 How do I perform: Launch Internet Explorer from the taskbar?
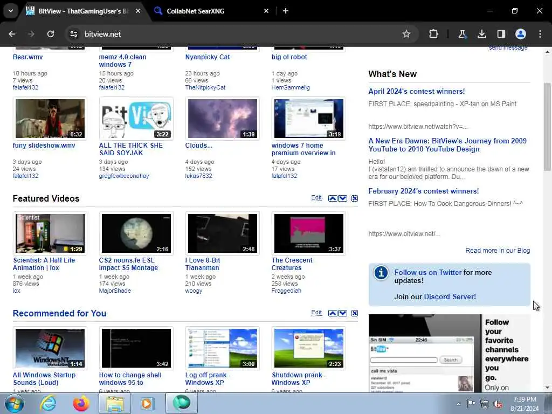pyautogui.click(x=48, y=403)
